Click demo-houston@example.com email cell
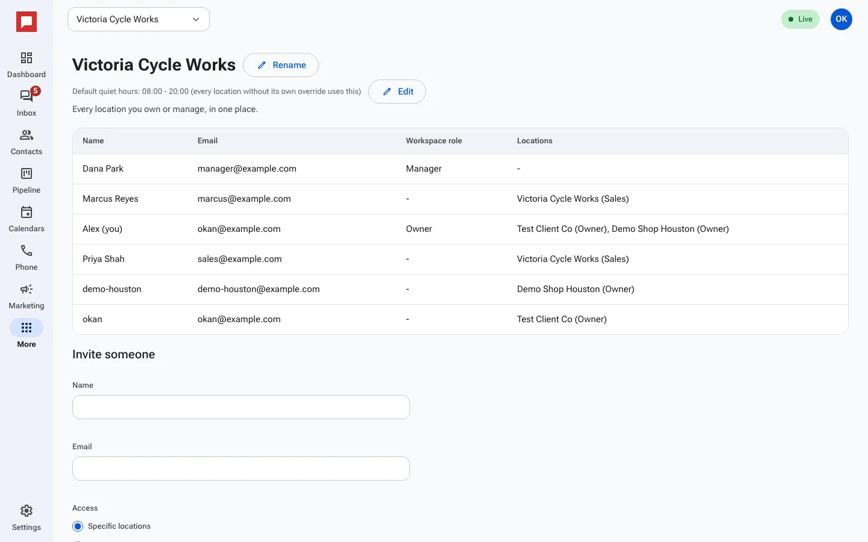868x542 pixels. [x=259, y=289]
